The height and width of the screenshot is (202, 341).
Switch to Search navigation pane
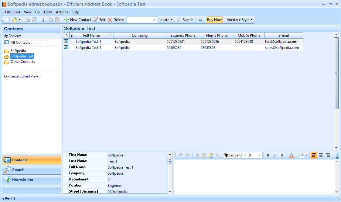click(x=32, y=170)
